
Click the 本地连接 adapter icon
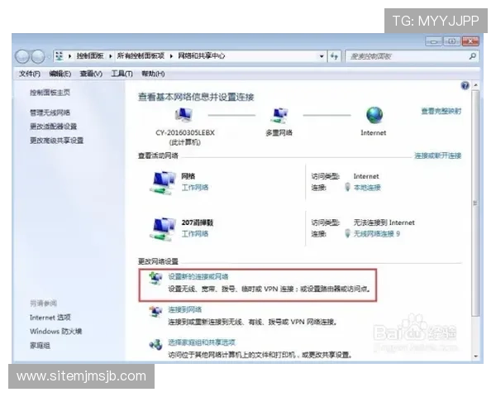[x=347, y=187]
